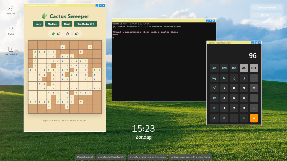Maximize the scientific calculator window
The height and width of the screenshot is (161, 287).
[256, 43]
